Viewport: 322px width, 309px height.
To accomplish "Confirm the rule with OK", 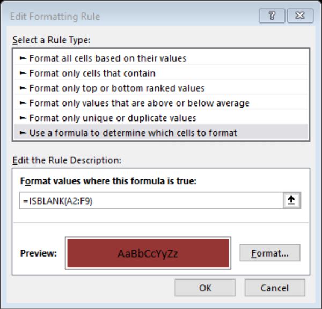I will click(205, 288).
